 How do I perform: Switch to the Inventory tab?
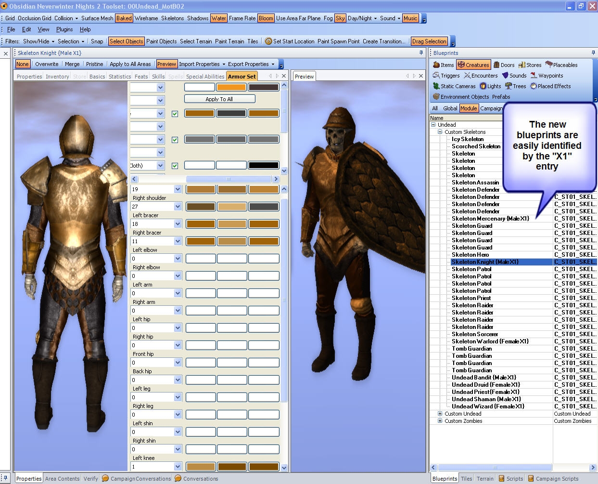(57, 77)
